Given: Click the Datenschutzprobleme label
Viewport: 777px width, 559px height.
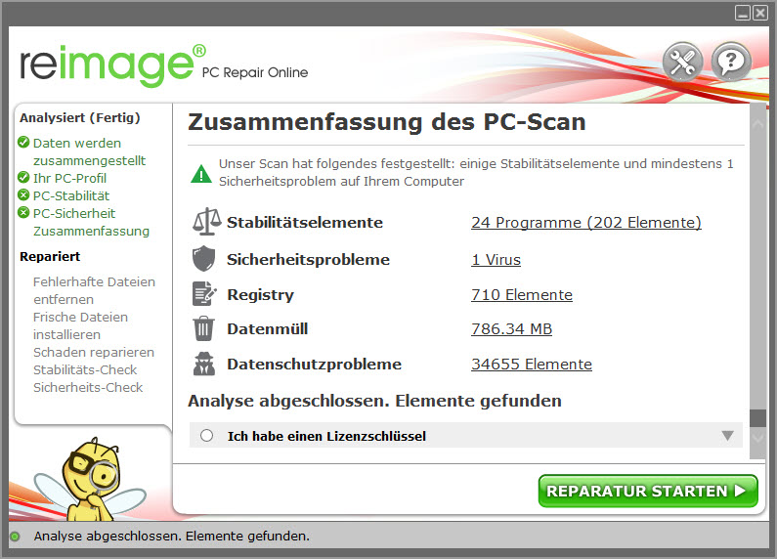Looking at the screenshot, I should [x=314, y=365].
